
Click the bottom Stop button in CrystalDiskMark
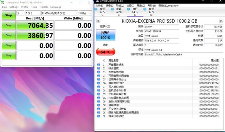[x=8, y=55]
